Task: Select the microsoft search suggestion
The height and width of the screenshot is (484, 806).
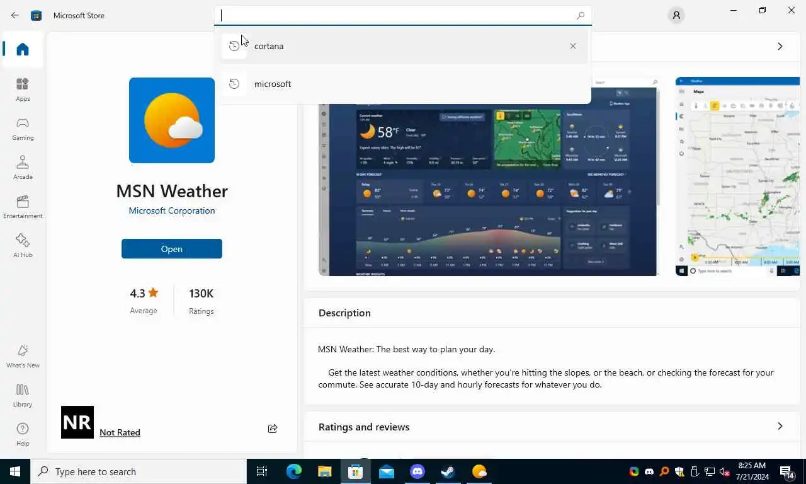Action: (x=404, y=84)
